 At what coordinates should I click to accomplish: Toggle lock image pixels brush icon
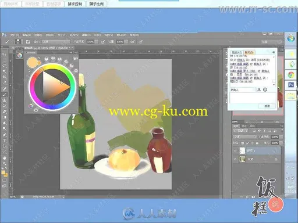tap(247, 143)
